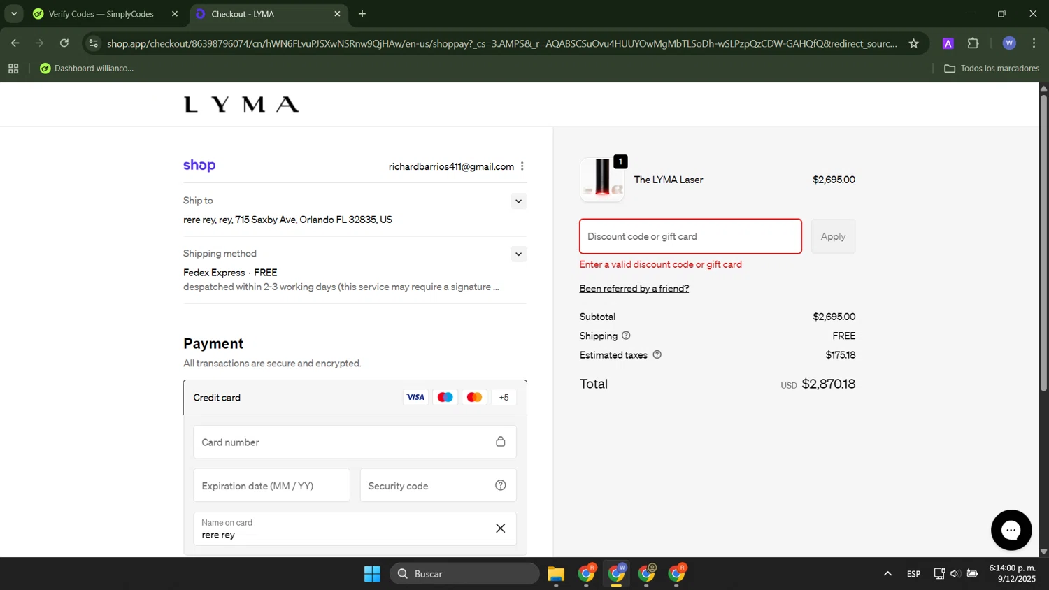
Task: Click the LYMA logo
Action: point(241,105)
